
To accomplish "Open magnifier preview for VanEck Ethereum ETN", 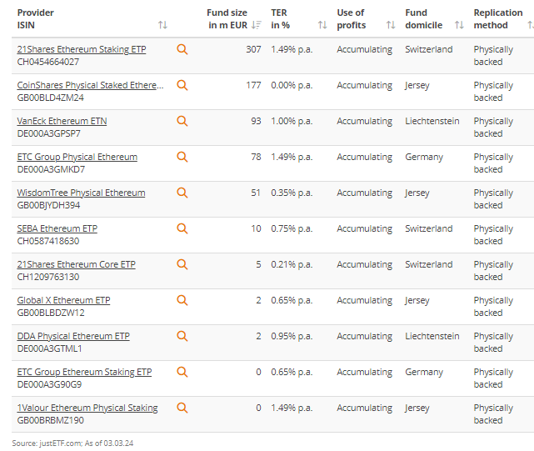I will tap(182, 121).
